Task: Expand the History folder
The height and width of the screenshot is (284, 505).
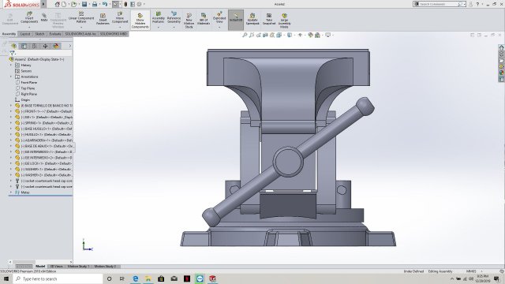Action: point(11,65)
